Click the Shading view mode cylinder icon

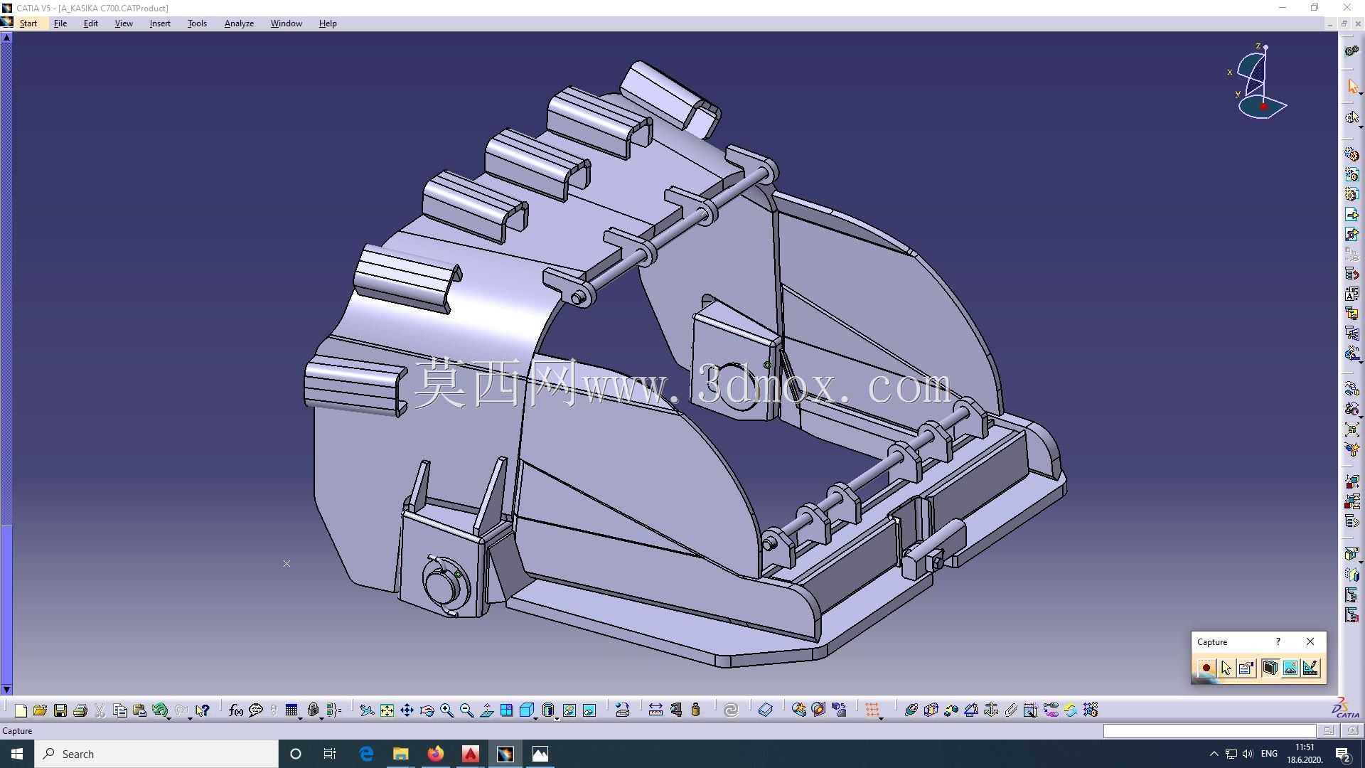point(547,710)
